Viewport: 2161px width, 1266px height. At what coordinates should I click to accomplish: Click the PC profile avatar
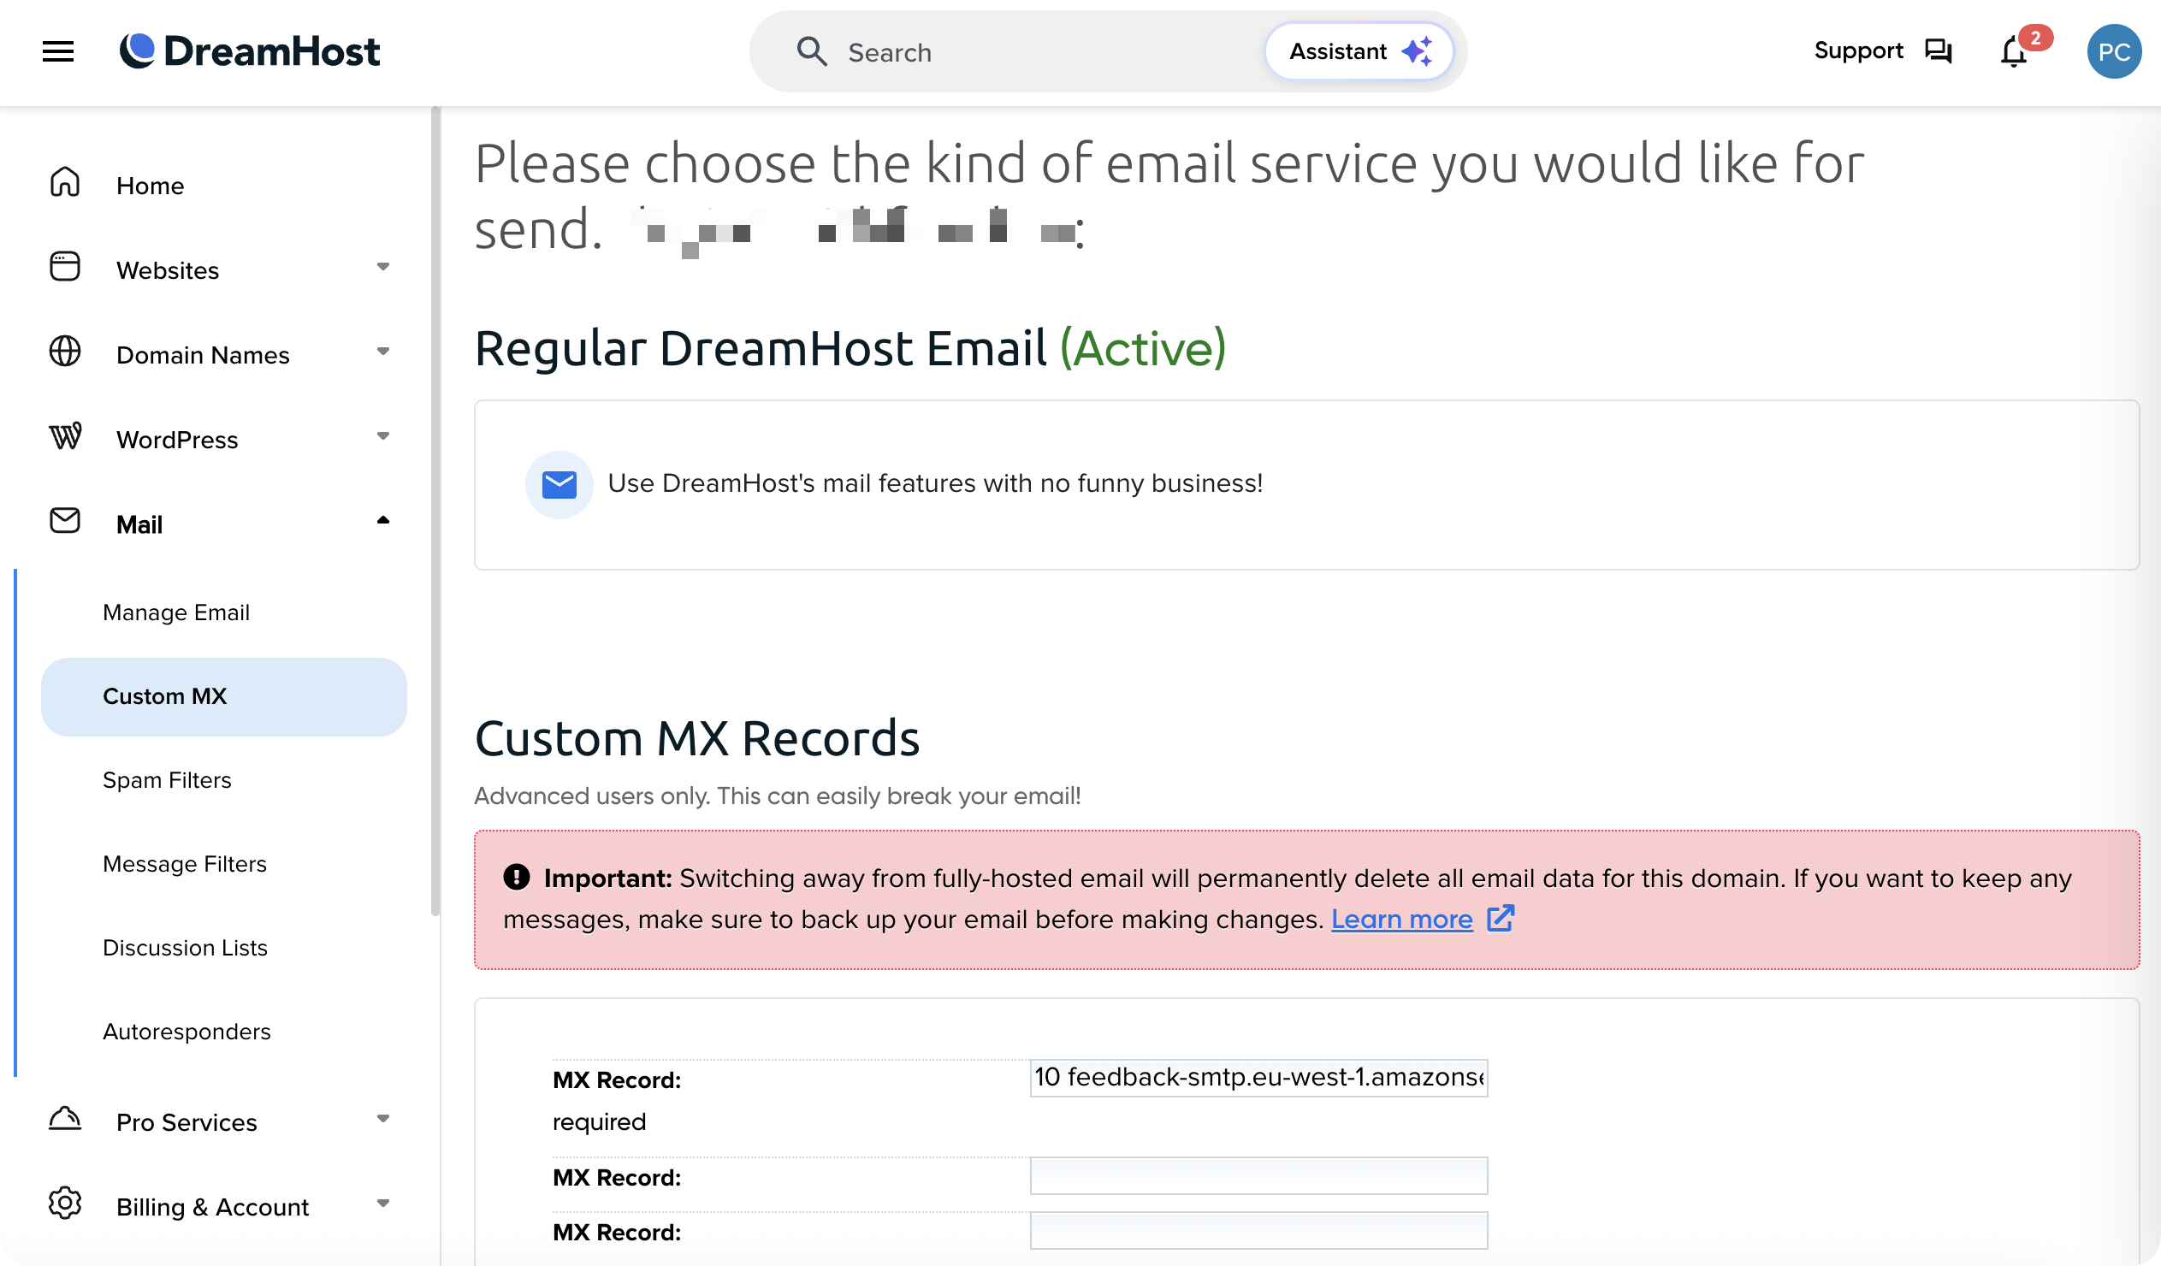coord(2114,51)
